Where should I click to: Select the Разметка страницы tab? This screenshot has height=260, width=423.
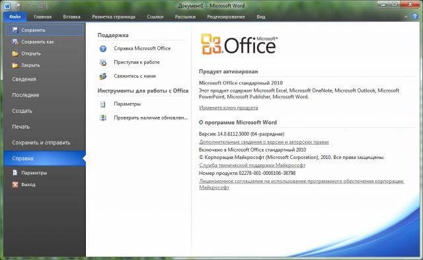(114, 16)
